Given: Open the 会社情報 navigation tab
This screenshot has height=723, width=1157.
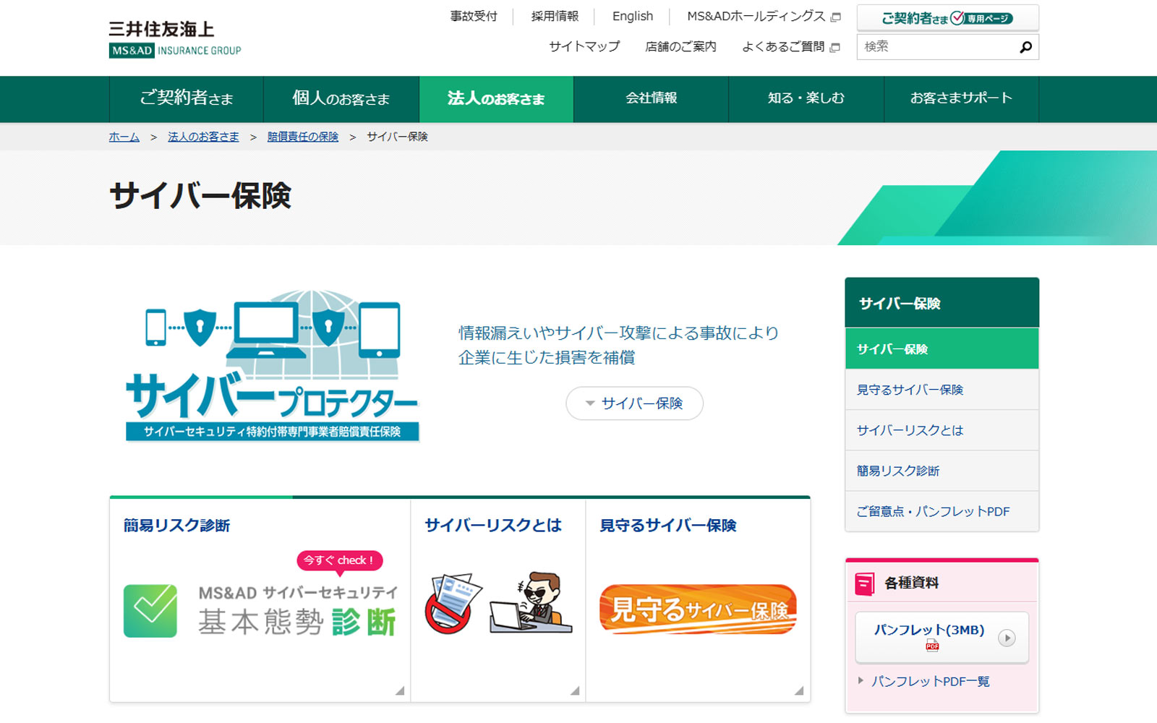Looking at the screenshot, I should 651,99.
